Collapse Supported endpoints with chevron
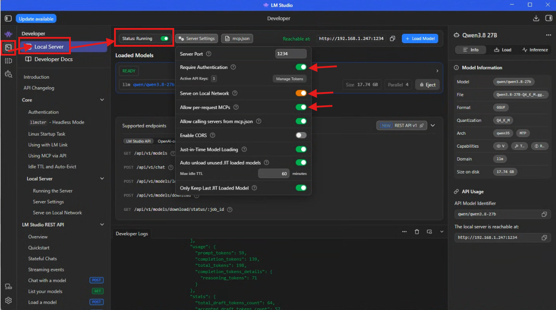 click(x=433, y=125)
